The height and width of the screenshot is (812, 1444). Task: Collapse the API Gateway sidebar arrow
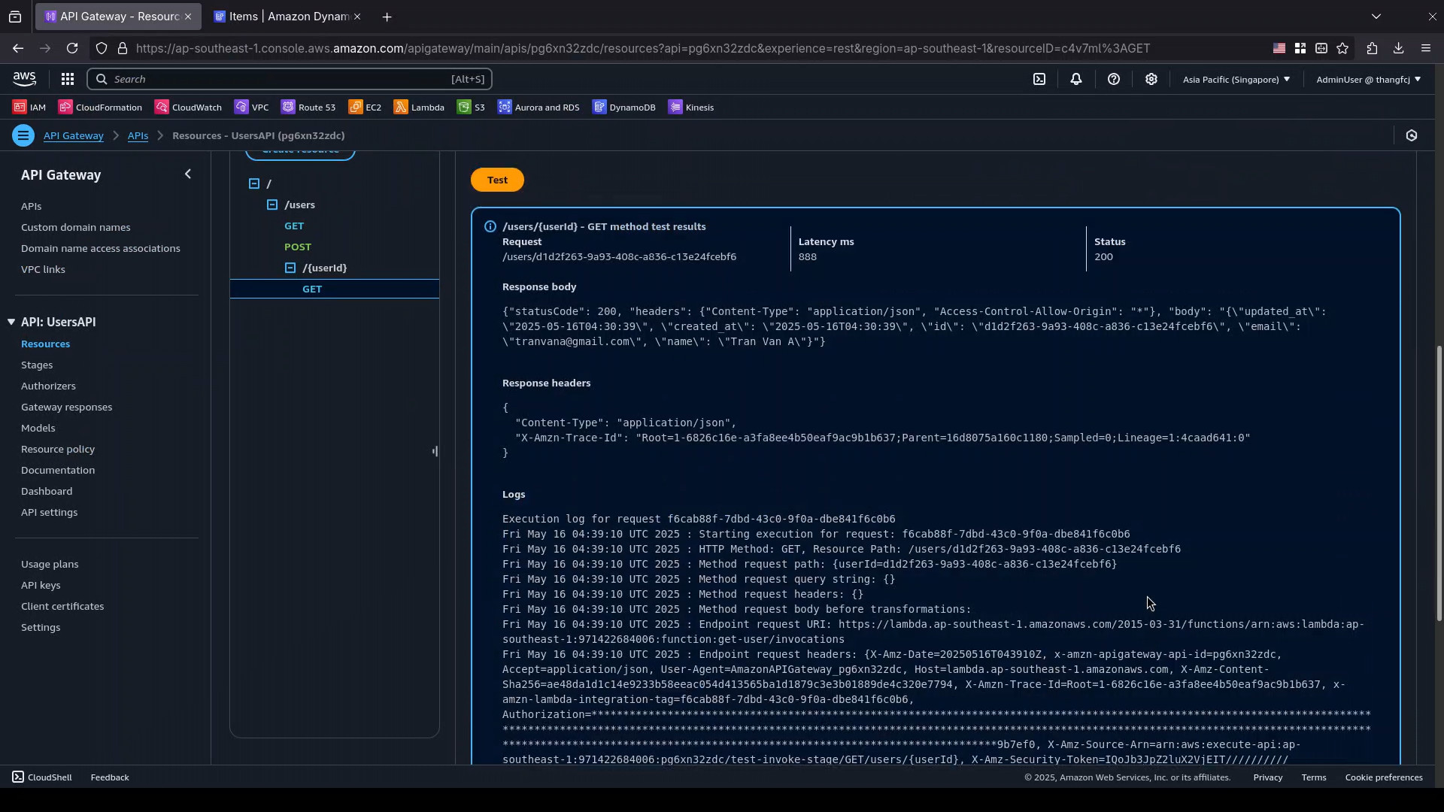pos(188,174)
